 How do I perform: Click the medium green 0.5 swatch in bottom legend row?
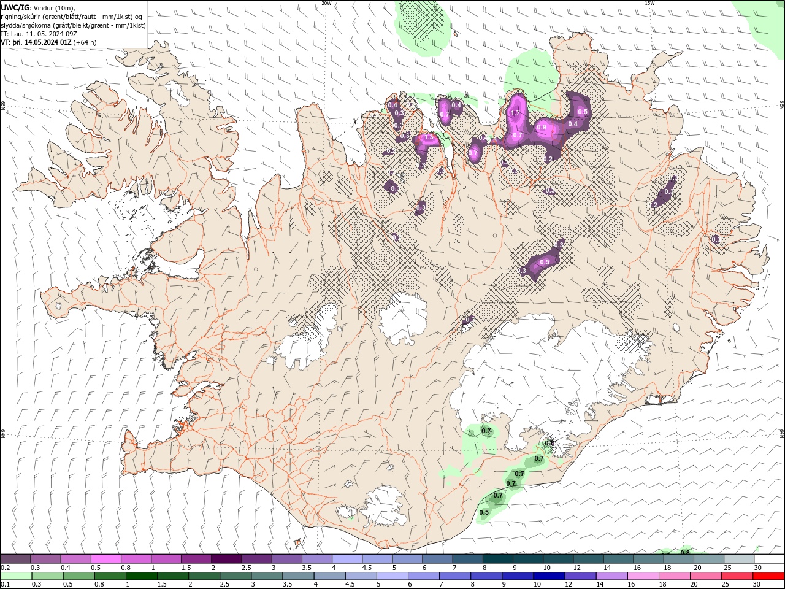(78, 576)
